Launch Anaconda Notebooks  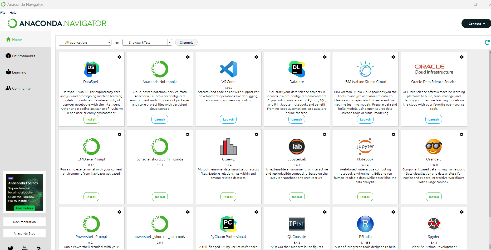[160, 119]
